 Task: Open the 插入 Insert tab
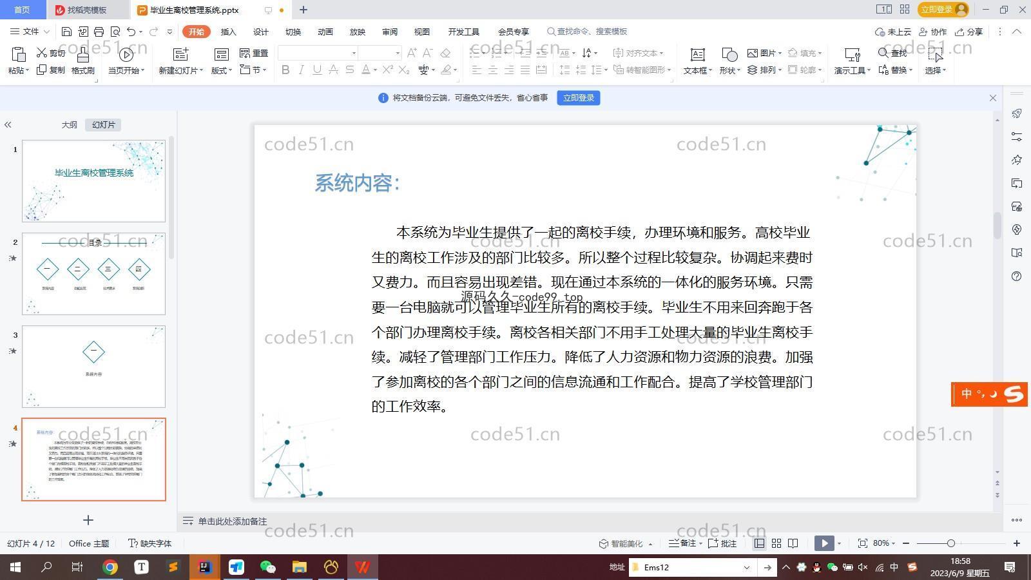tap(228, 32)
